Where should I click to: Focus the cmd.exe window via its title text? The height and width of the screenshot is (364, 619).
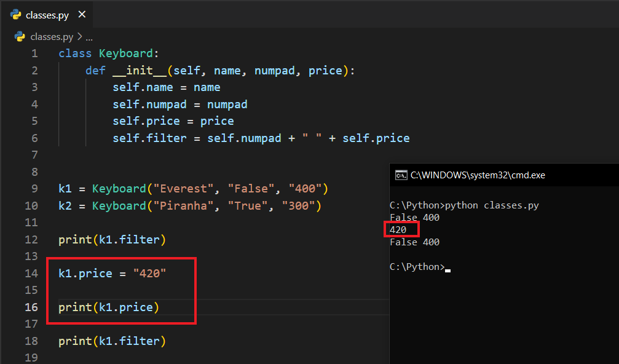coord(478,175)
